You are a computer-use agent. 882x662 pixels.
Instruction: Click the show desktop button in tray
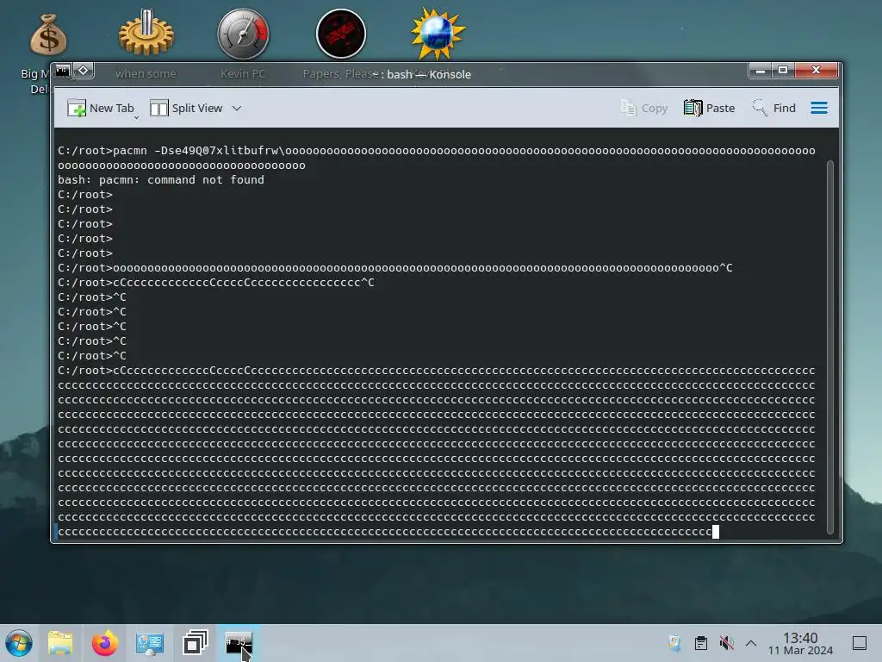click(860, 643)
